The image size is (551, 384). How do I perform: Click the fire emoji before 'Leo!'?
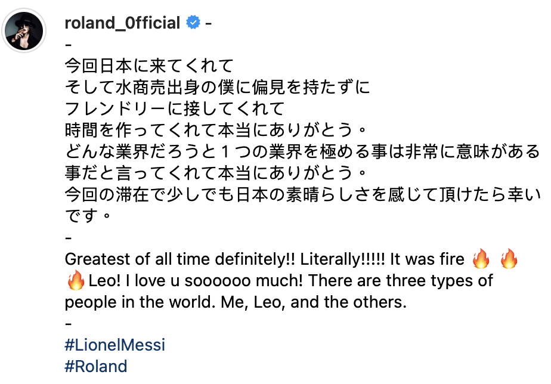point(76,280)
